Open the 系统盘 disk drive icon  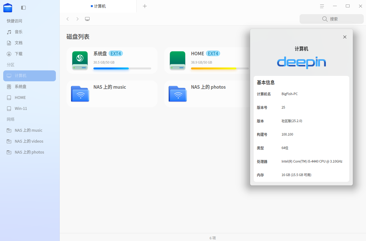[80, 60]
